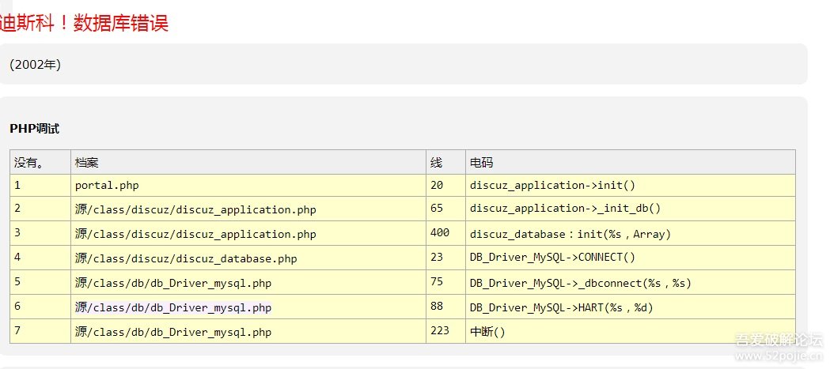Click discuz_application.php path in row 2

[195, 209]
